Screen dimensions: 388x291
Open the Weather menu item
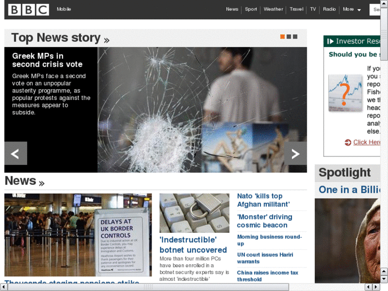point(273,9)
